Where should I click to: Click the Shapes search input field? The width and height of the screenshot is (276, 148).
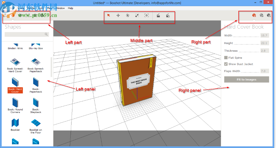[27, 34]
